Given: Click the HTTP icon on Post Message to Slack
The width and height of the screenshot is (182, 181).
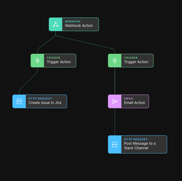Looking at the screenshot, I should click(115, 144).
